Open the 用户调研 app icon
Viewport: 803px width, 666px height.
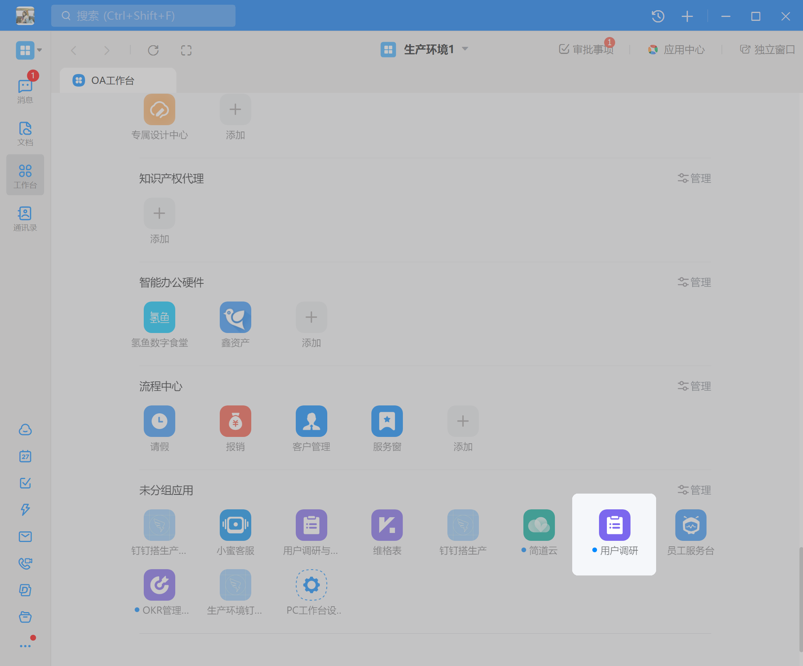614,525
